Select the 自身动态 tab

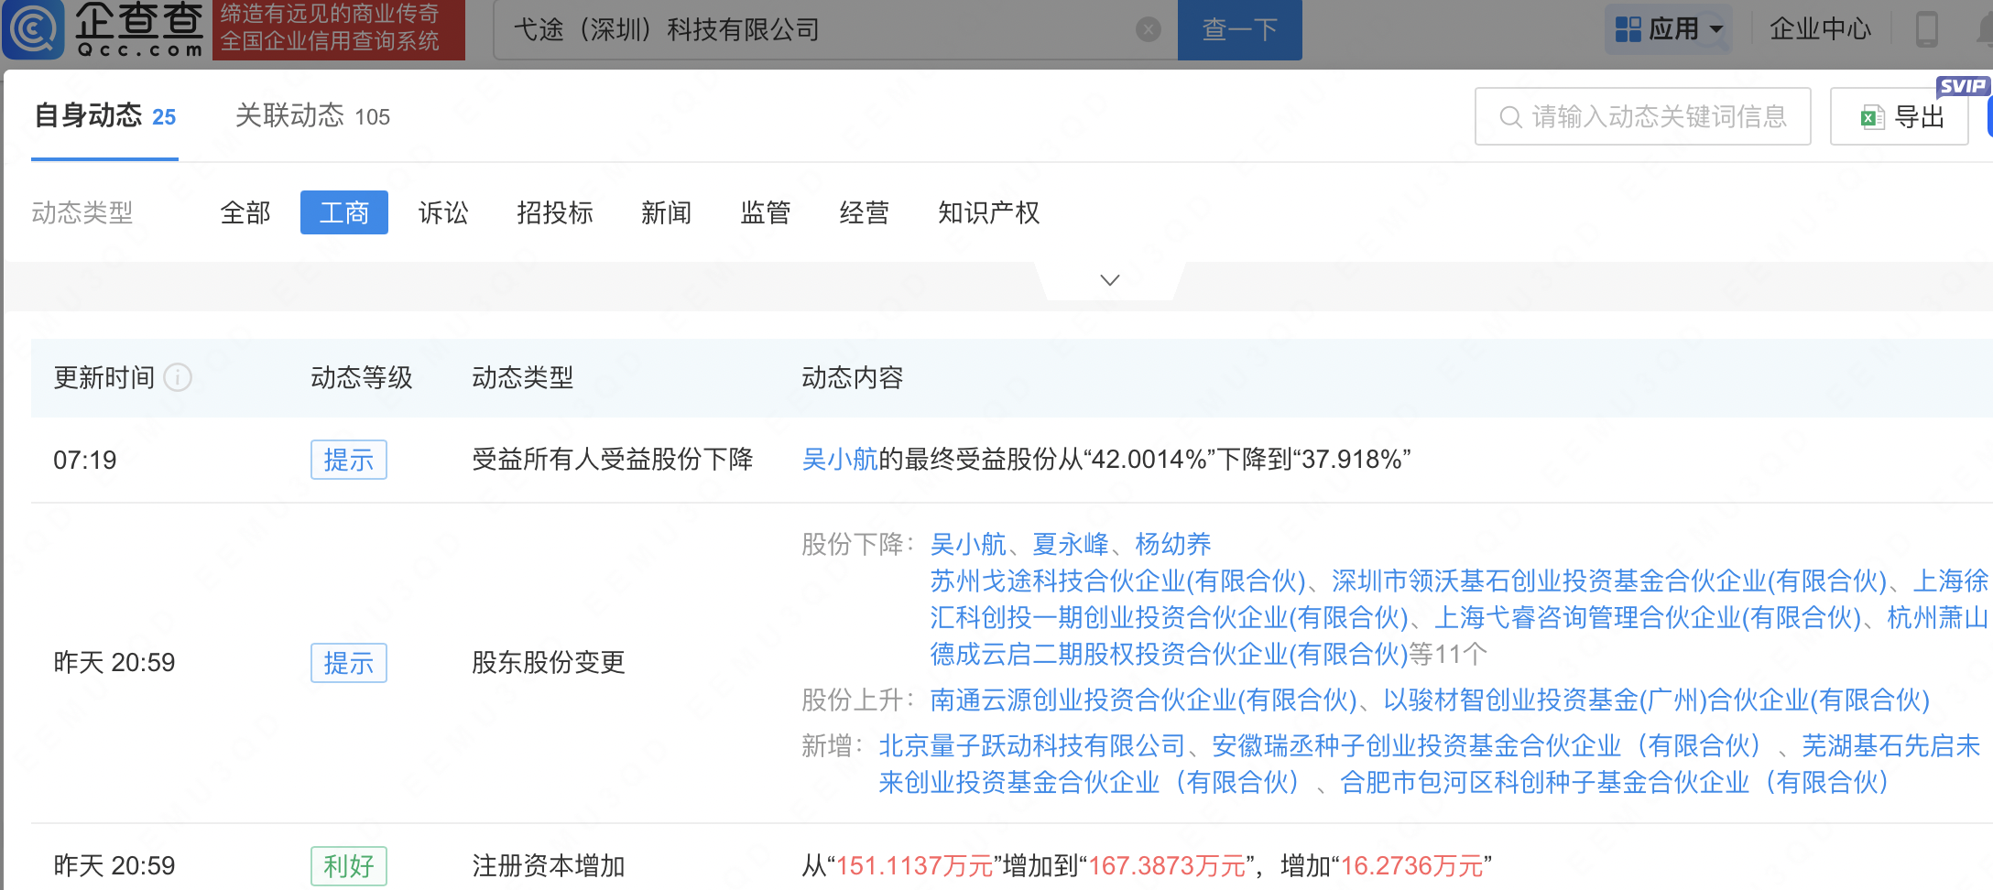point(104,116)
